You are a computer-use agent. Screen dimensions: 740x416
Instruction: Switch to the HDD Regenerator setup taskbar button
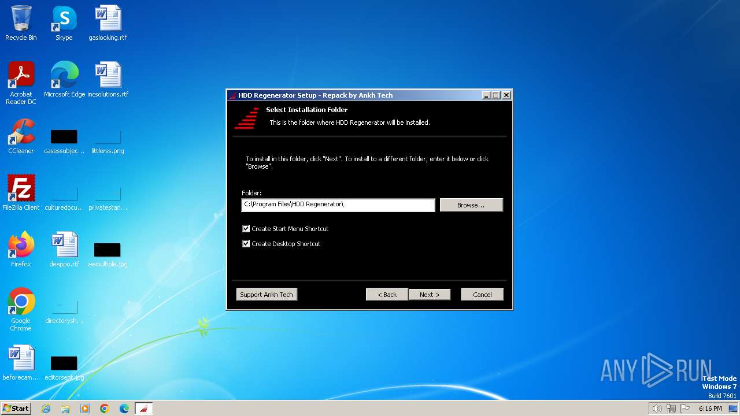[x=144, y=408]
